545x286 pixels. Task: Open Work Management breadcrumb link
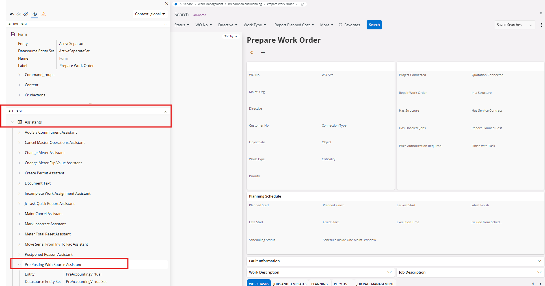[210, 4]
